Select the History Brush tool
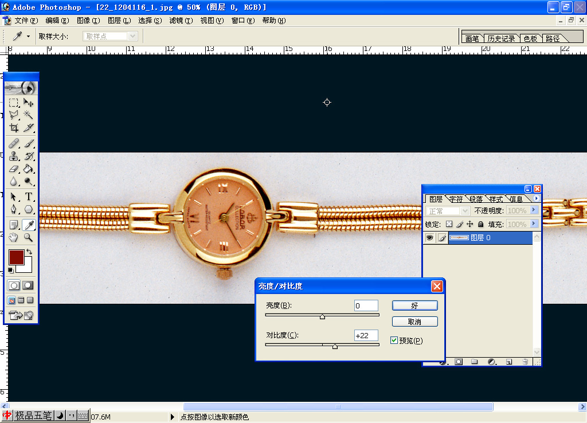This screenshot has height=423, width=587. pos(29,156)
